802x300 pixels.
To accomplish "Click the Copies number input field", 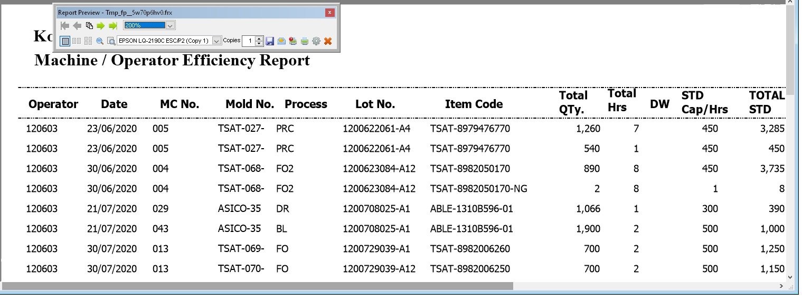I will tap(248, 41).
